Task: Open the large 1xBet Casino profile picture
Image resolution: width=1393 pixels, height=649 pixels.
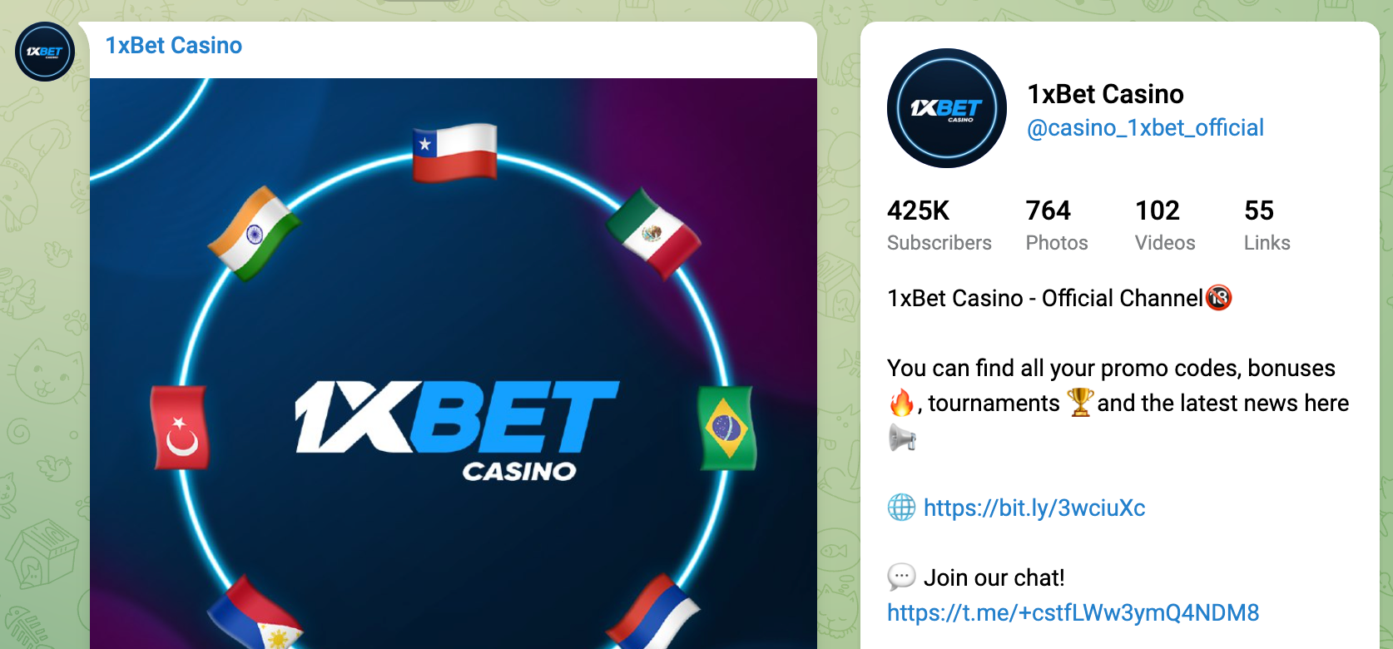Action: (x=947, y=108)
